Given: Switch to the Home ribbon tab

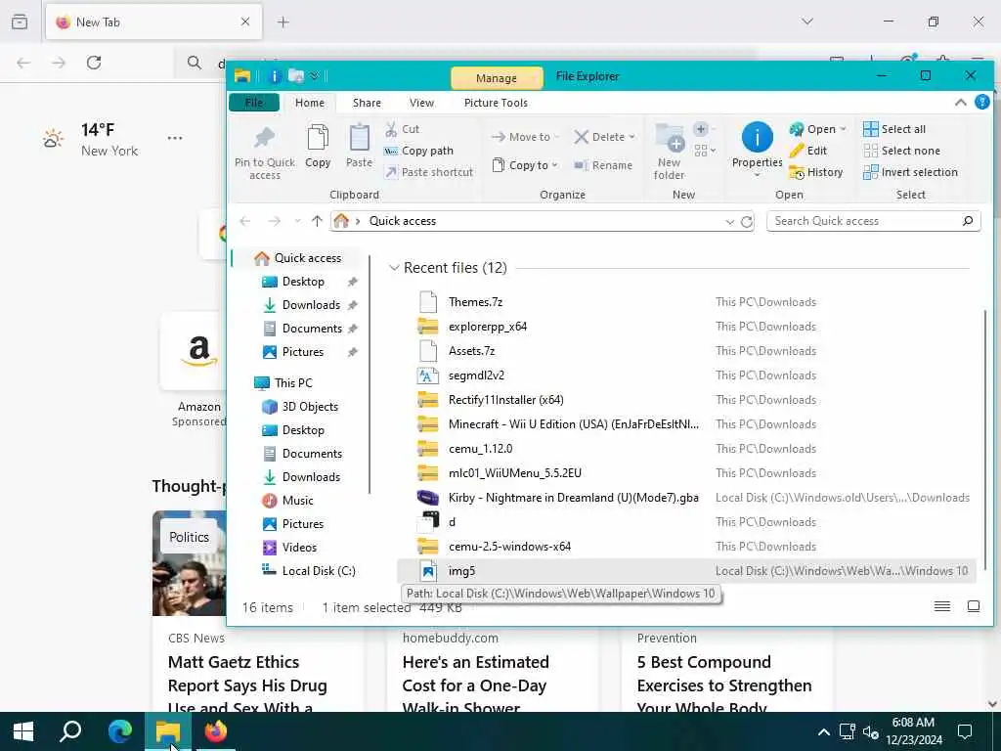Looking at the screenshot, I should click(x=310, y=103).
